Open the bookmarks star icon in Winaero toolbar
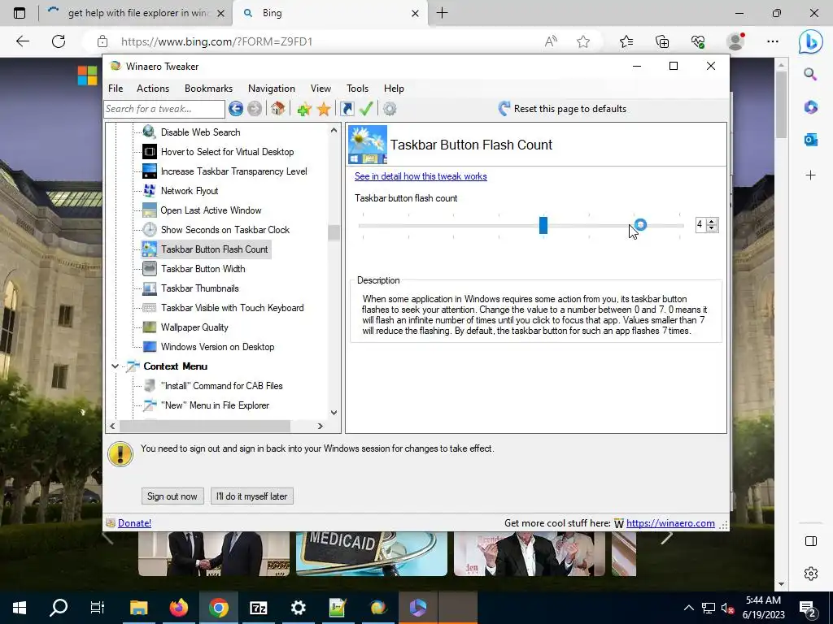The width and height of the screenshot is (833, 624). (x=324, y=110)
